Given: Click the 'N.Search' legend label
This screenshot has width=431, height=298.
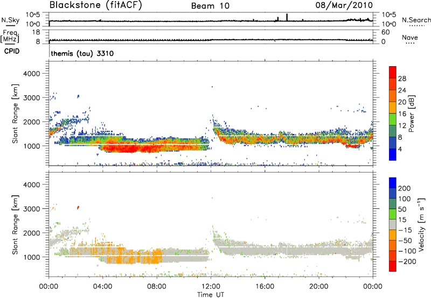Looking at the screenshot, I should pyautogui.click(x=416, y=20).
